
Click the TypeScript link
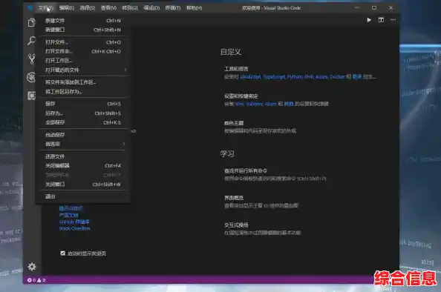274,76
